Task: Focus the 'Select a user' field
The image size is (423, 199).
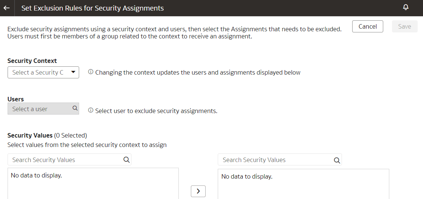Action: point(40,109)
